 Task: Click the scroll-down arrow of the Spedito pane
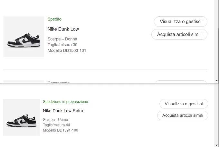pos(216,81)
